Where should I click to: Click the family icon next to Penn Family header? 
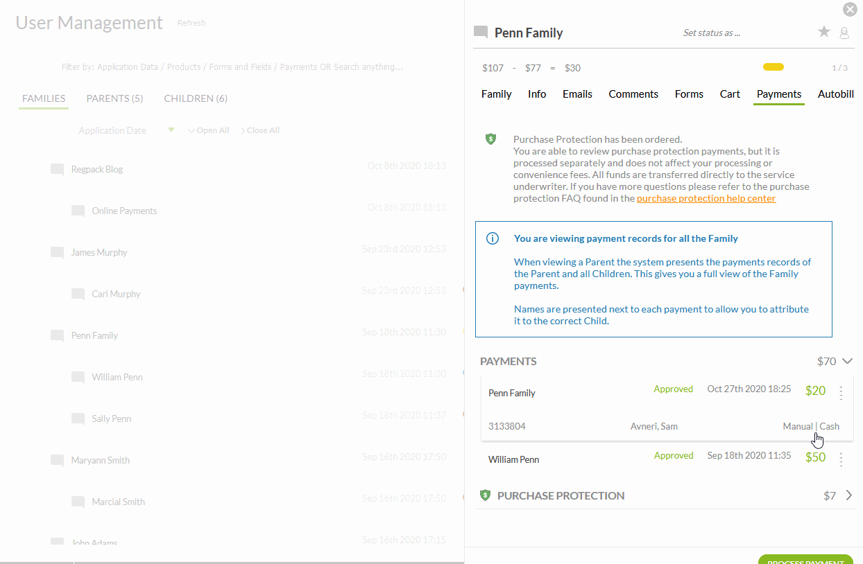click(479, 32)
